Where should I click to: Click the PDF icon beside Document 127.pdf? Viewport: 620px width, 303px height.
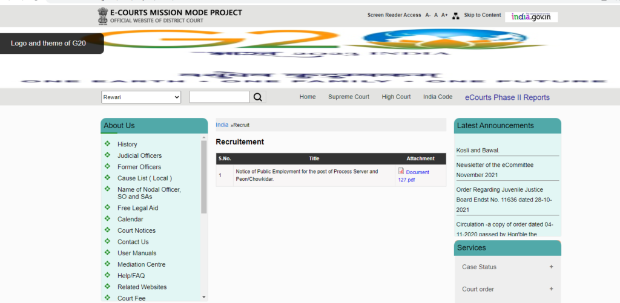tap(401, 171)
